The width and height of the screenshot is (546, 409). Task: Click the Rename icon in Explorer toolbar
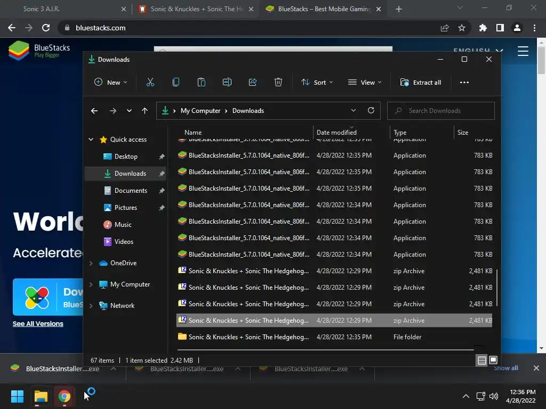[227, 83]
